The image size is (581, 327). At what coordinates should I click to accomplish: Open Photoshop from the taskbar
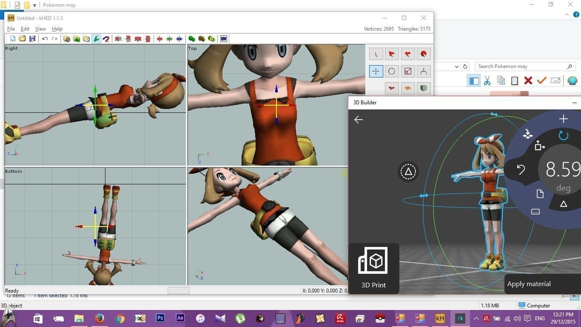(x=160, y=318)
